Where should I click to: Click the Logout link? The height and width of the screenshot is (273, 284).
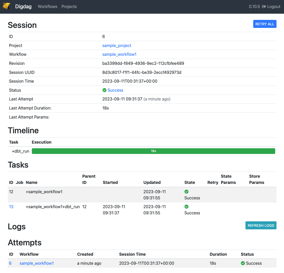(271, 6)
